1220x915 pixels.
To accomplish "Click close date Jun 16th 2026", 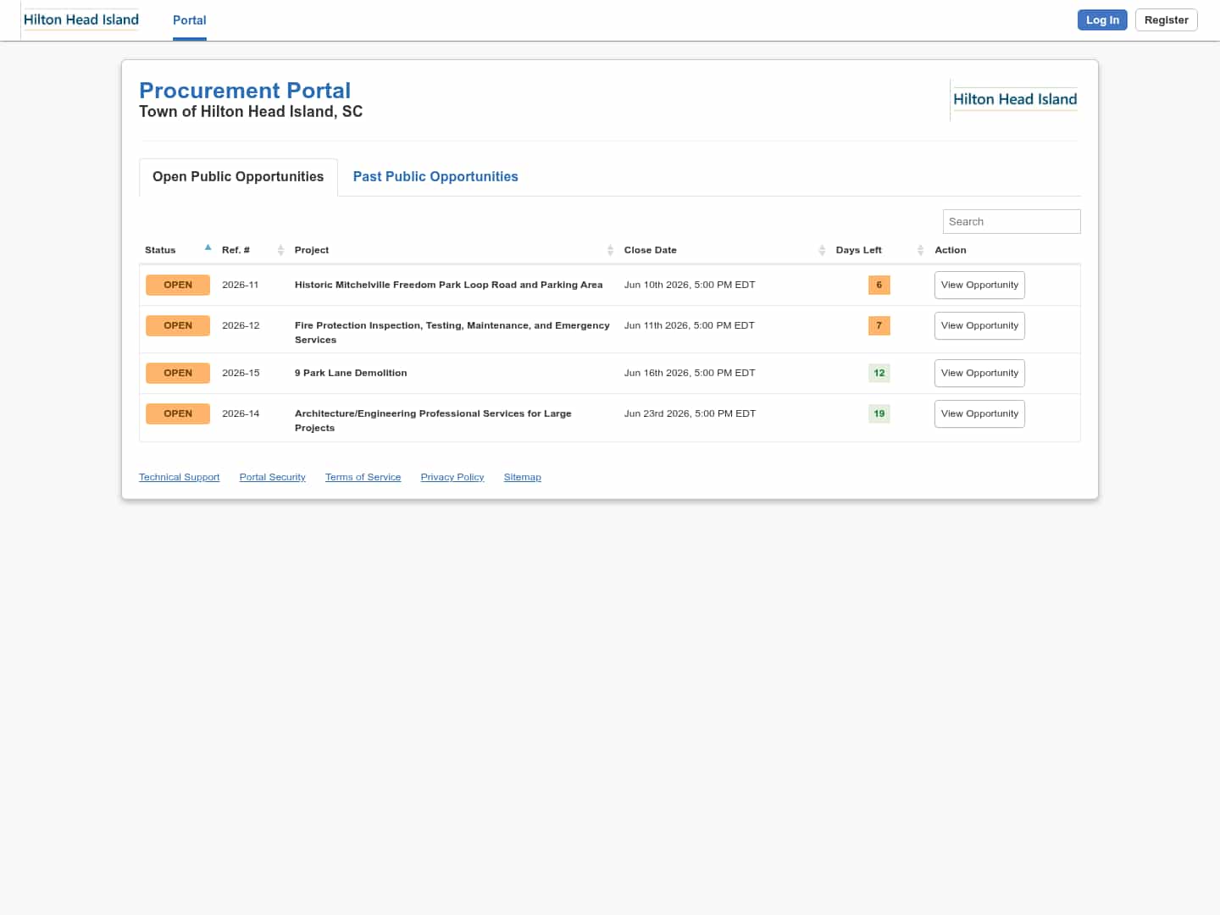I will (x=690, y=373).
